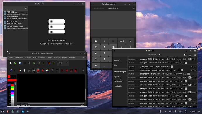Image resolution: width=202 pixels, height=114 pixels.
Task: Select the mtPaint Text tool
Action: tap(57, 71)
